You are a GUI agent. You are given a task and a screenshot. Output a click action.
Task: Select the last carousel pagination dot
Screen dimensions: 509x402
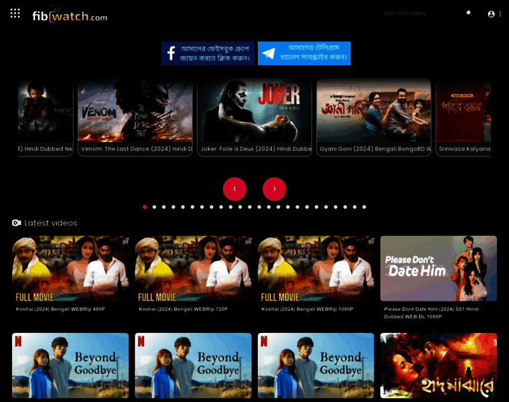click(x=364, y=207)
